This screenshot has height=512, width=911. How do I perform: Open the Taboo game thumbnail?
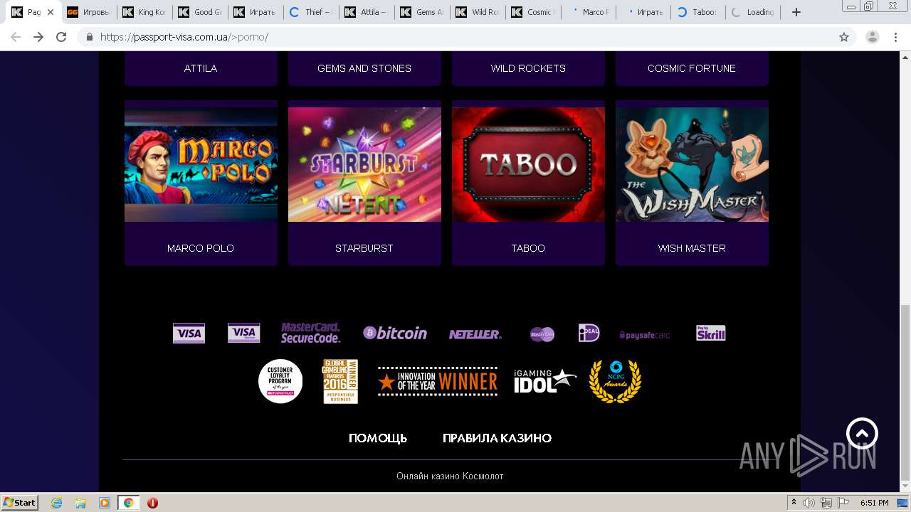click(x=528, y=164)
